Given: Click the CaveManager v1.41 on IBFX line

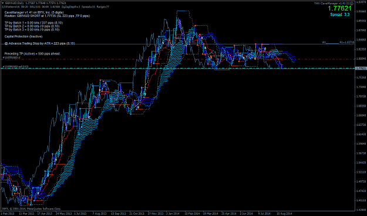Looking at the screenshot, I should coord(34,12).
